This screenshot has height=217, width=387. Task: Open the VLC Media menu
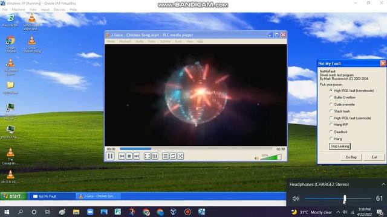coord(111,42)
